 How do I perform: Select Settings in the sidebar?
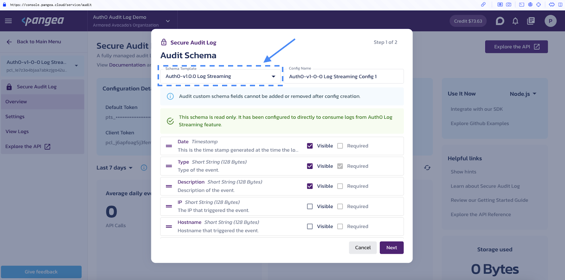pyautogui.click(x=42, y=116)
